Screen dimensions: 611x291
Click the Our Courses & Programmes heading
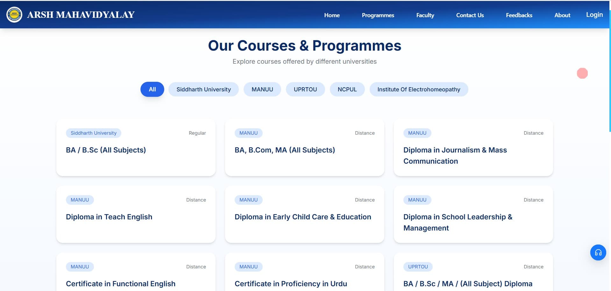[304, 46]
